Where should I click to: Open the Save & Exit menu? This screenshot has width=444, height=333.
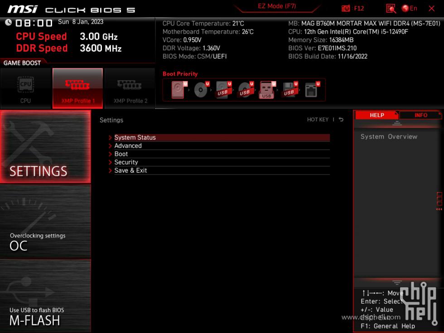(130, 170)
